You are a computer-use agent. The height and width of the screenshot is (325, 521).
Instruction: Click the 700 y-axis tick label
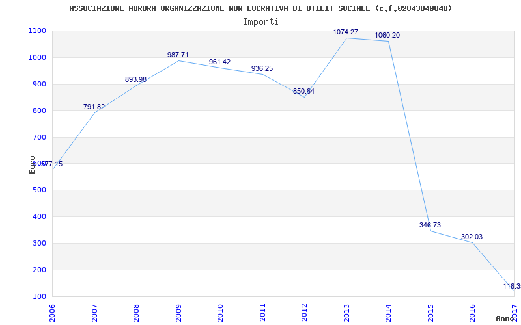pos(41,137)
